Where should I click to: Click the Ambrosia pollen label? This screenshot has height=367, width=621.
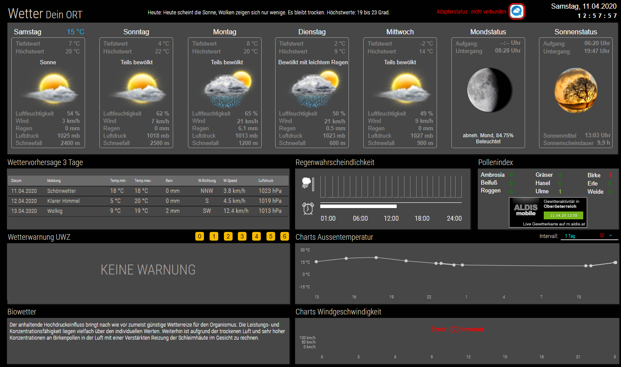(x=493, y=175)
